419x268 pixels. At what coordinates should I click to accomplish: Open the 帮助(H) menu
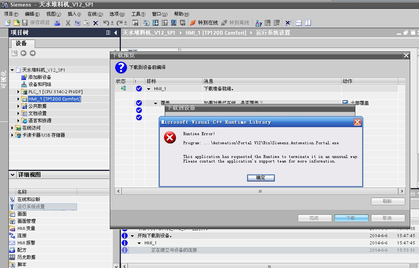pos(181,14)
